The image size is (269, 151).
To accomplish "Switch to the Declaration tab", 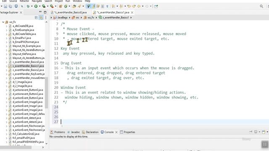I will 90,132.
